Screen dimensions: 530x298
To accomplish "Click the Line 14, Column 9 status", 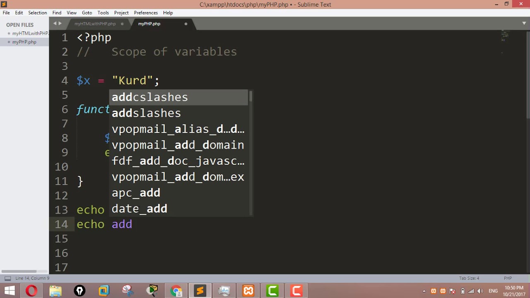I will (32, 278).
